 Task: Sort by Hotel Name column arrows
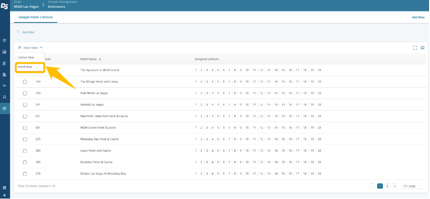[100, 59]
